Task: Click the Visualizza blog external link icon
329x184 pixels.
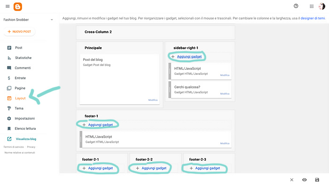Action: [9, 139]
